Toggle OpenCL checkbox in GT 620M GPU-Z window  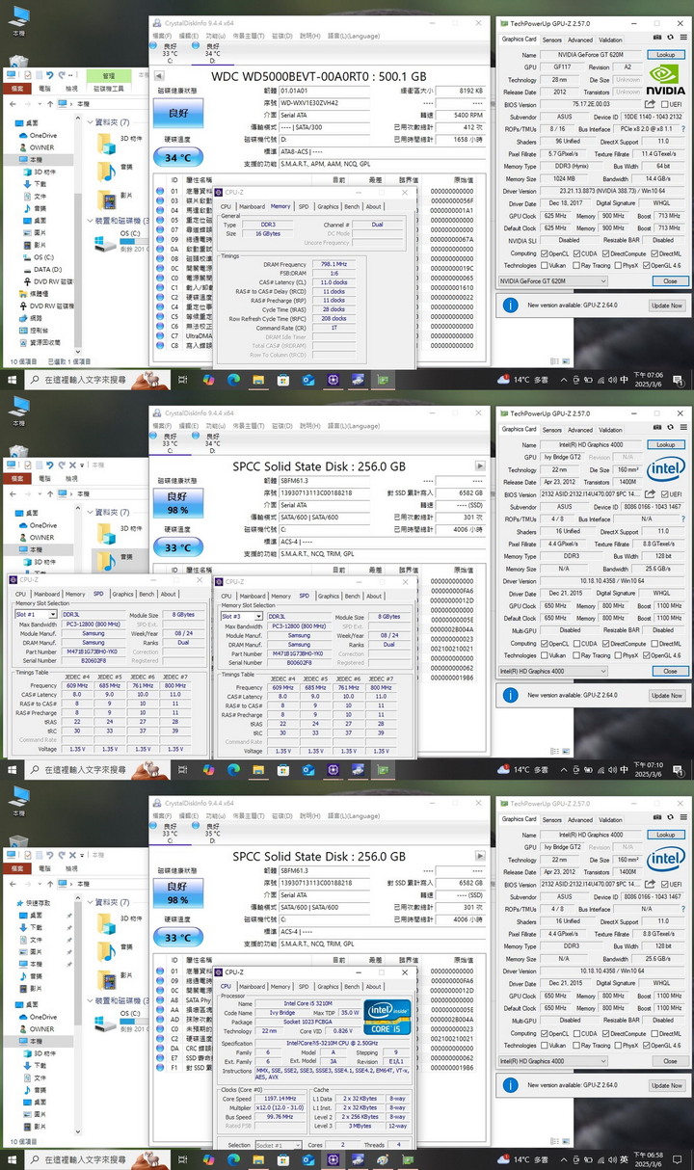pos(545,253)
